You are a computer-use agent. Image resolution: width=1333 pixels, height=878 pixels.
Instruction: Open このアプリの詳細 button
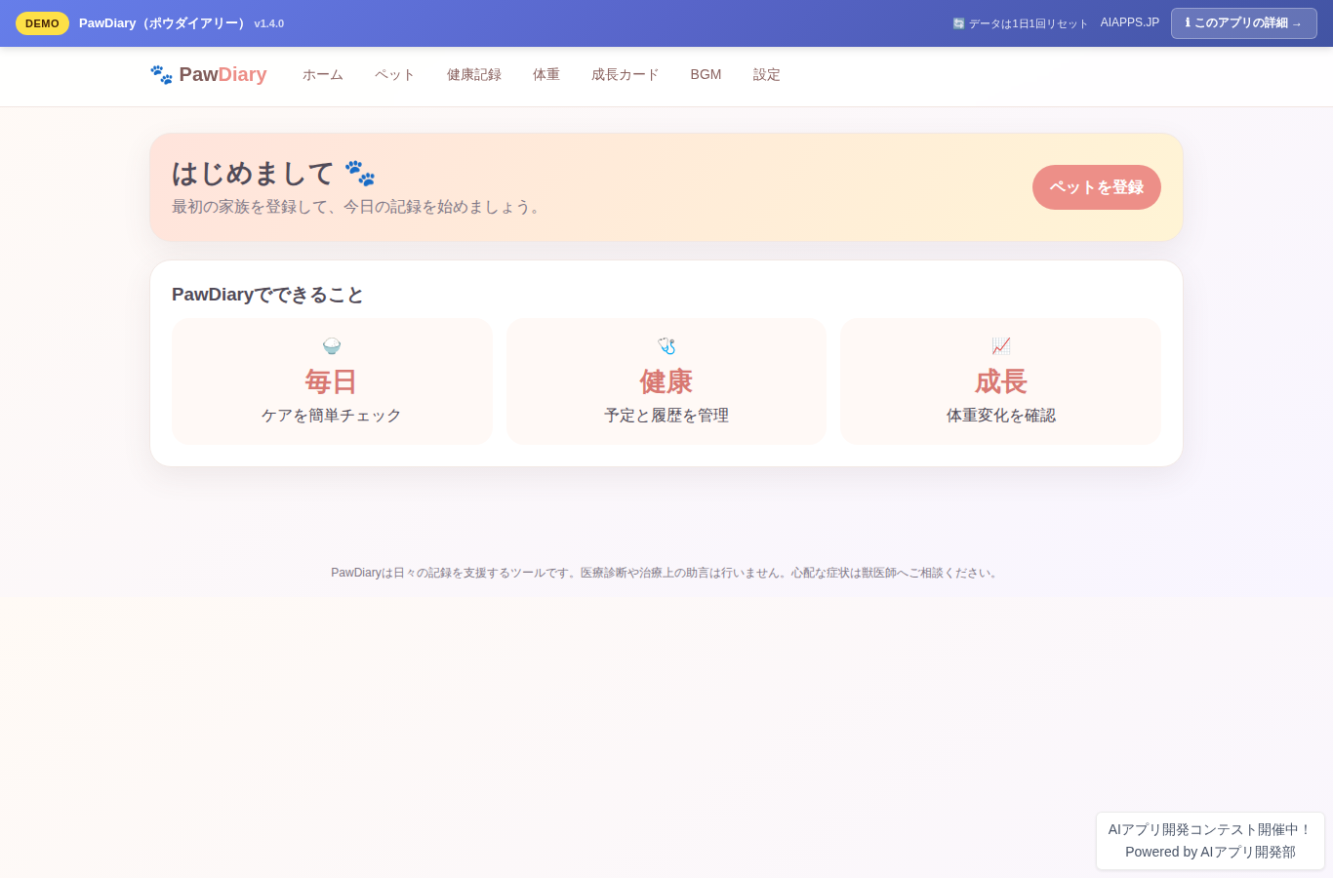coord(1244,23)
